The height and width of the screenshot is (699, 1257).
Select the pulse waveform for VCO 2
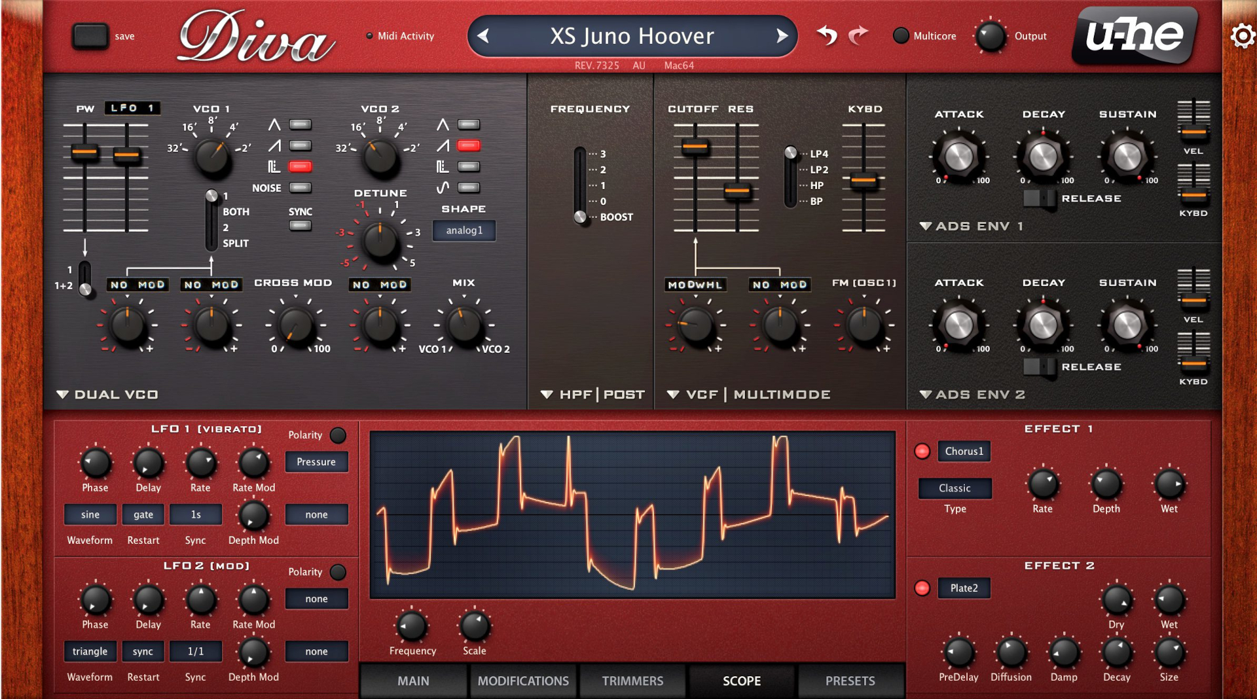pos(469,167)
